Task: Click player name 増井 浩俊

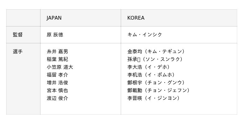Action: click(57, 83)
